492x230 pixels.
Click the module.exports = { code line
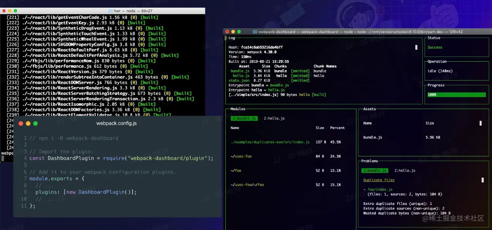(57, 179)
